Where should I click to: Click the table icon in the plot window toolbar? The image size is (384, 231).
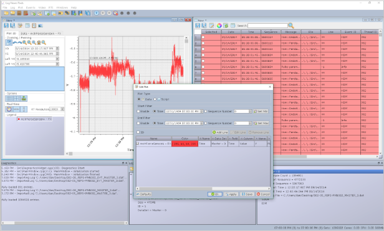[27, 26]
